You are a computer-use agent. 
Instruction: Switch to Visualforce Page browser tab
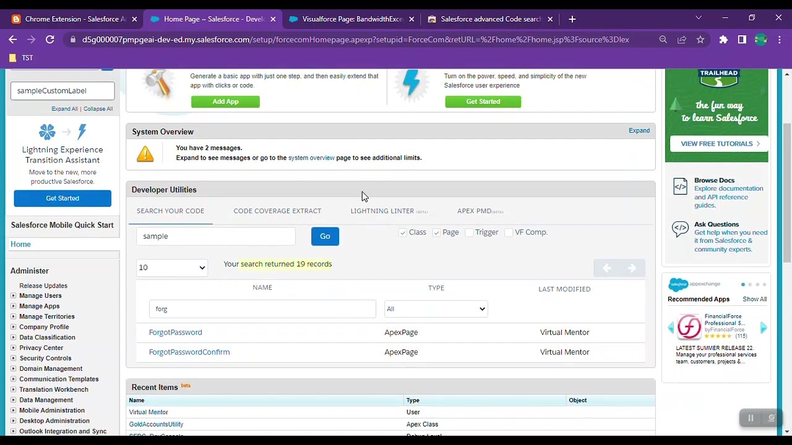[353, 19]
